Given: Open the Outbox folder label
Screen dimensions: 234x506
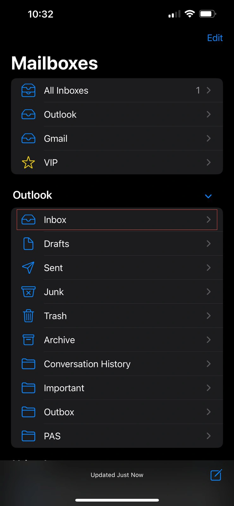Looking at the screenshot, I should tap(59, 412).
